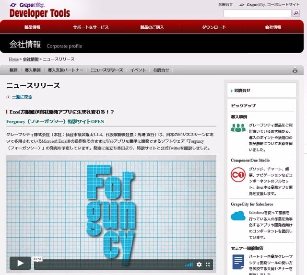Viewport: 307px width, 275px height.
Task: Click the blue seminar document icon
Action: point(238,262)
